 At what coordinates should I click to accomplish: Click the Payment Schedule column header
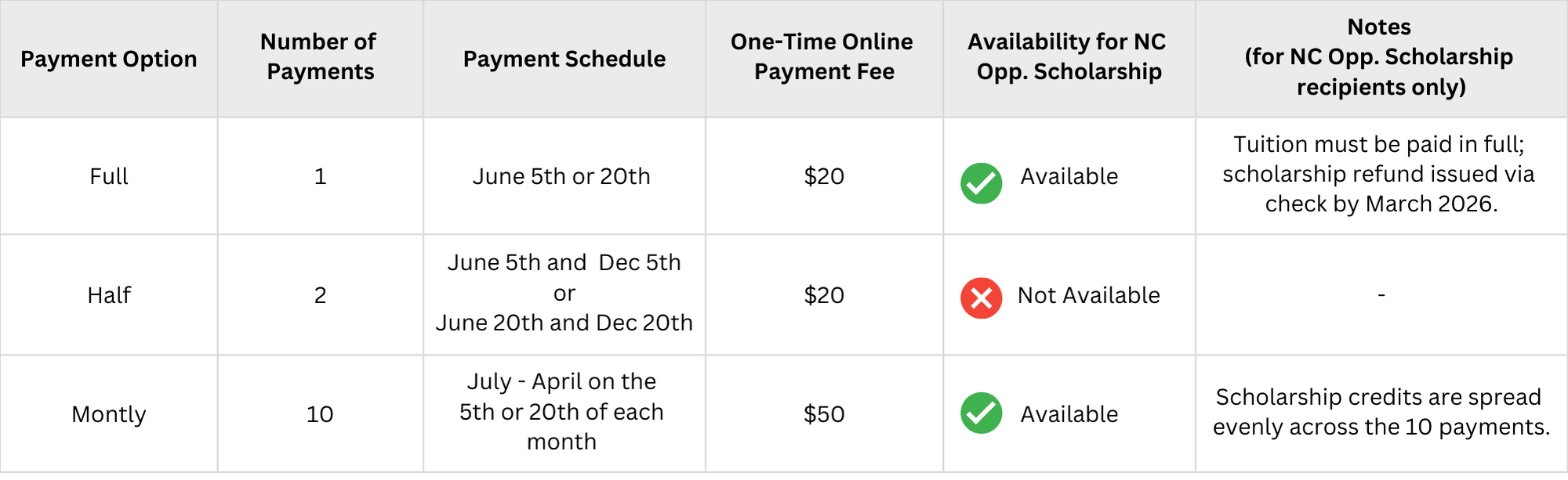click(564, 59)
